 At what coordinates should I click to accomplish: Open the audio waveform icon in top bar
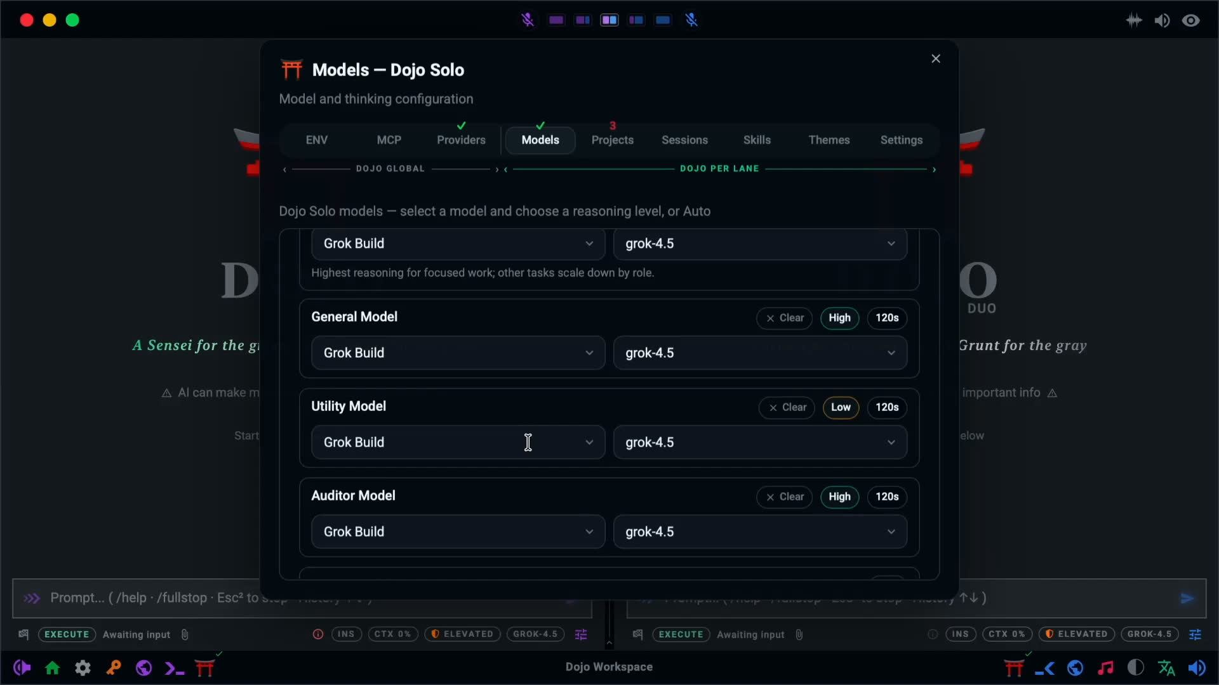click(1134, 20)
